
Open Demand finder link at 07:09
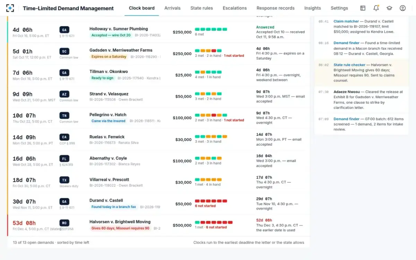coord(347,119)
